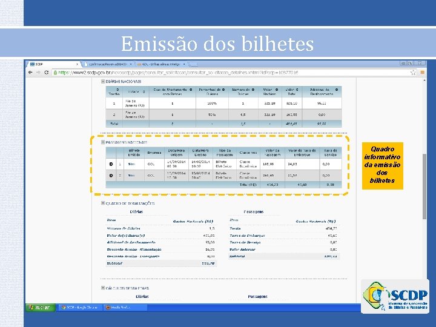Reload the SCDP page
The height and width of the screenshot is (327, 436).
pos(47,73)
